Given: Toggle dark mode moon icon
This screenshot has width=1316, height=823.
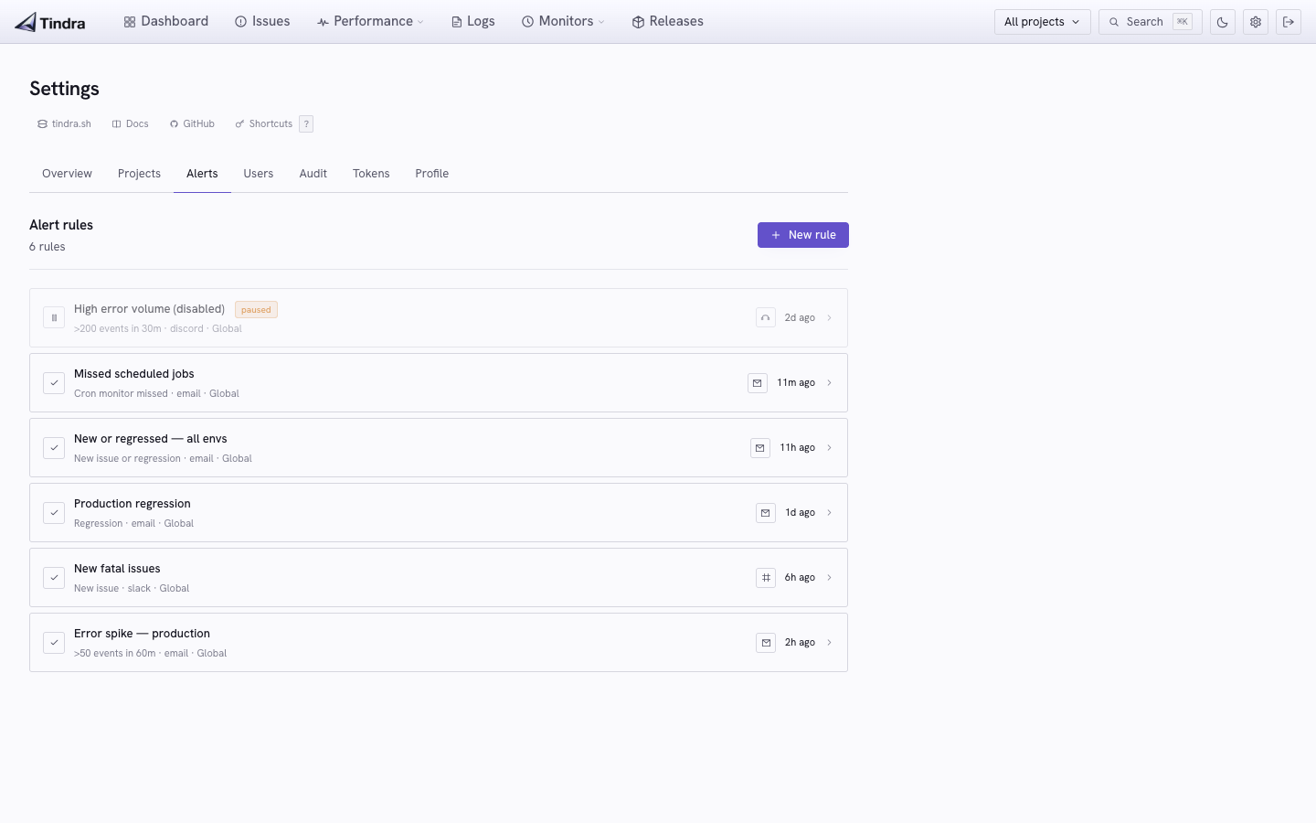Looking at the screenshot, I should coord(1223,22).
